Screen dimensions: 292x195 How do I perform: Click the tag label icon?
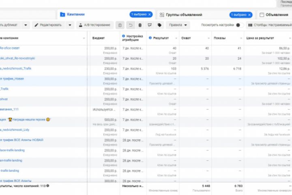click(x=159, y=25)
